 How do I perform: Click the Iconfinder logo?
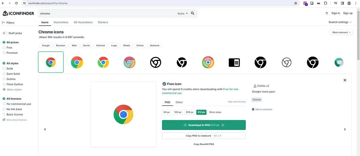pyautogui.click(x=18, y=13)
